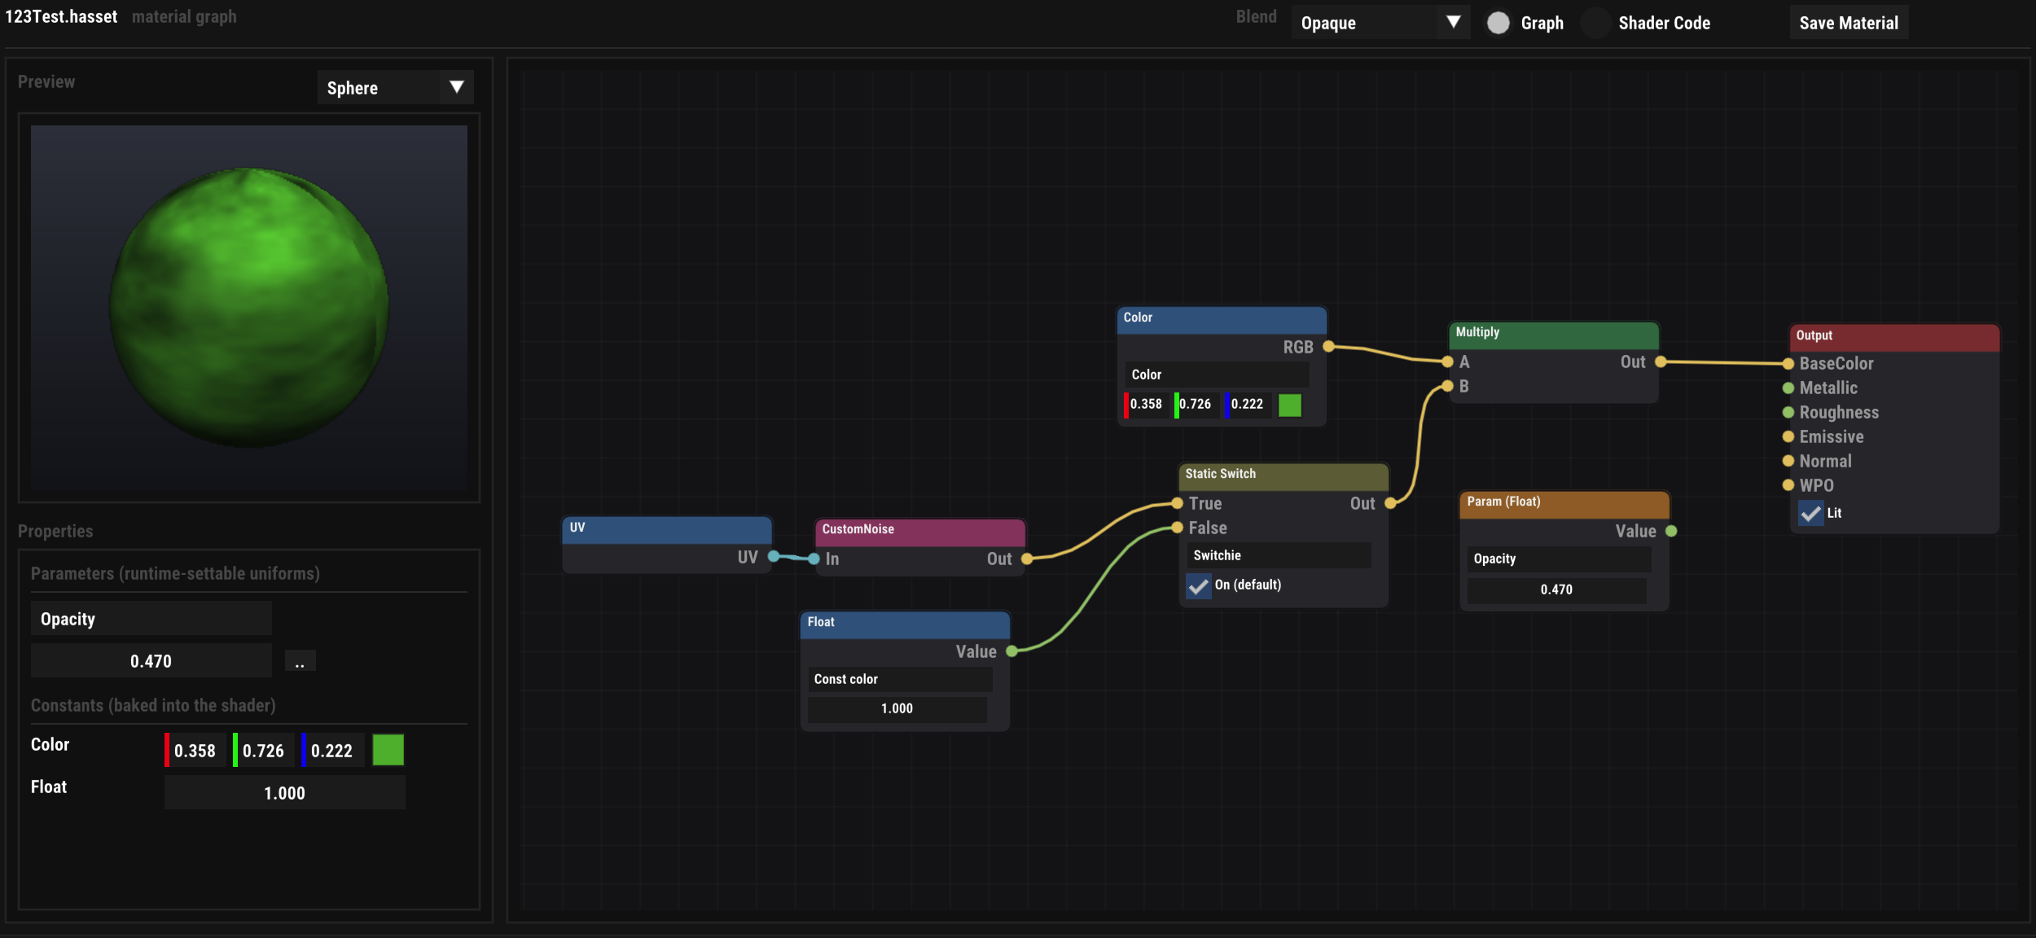
Task: Click the green 0.726 field in Properties
Action: pos(264,750)
